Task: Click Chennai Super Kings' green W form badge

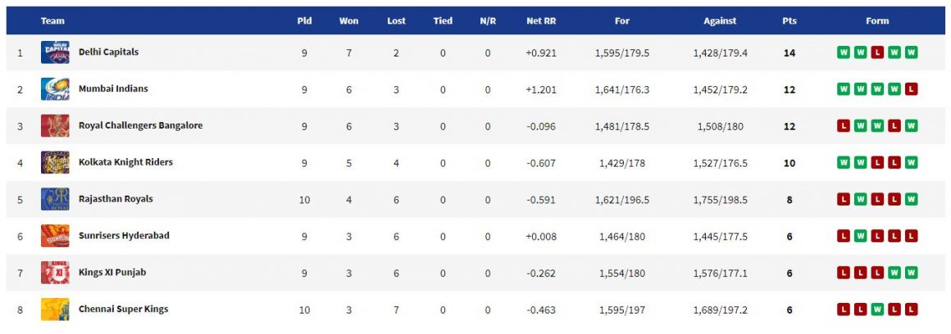Action: (877, 309)
